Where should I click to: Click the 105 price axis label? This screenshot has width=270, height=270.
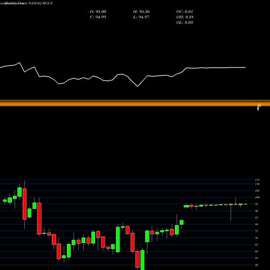(257, 191)
